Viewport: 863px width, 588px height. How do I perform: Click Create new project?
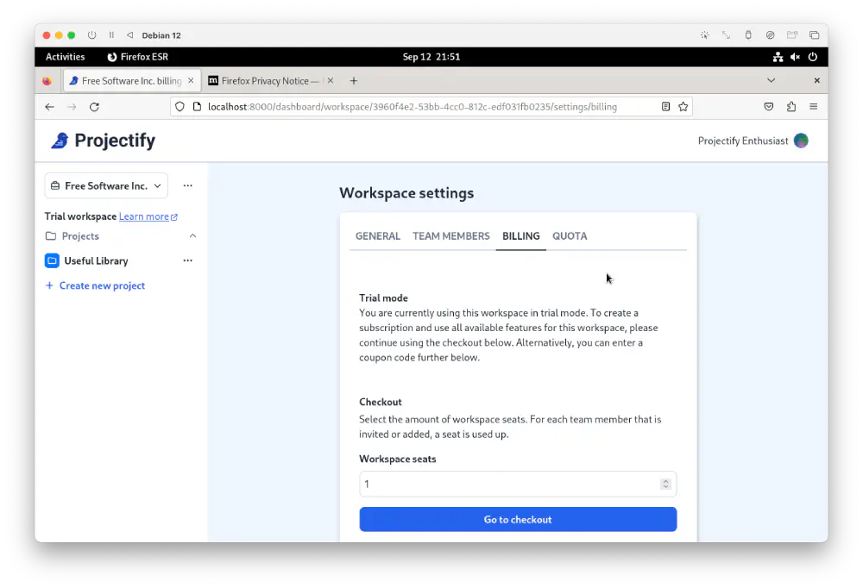pyautogui.click(x=95, y=285)
